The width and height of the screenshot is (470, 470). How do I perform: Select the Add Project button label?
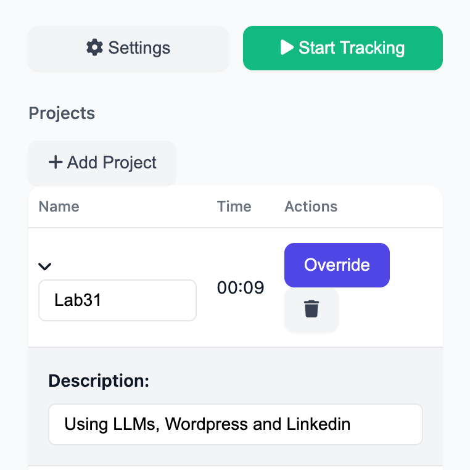click(112, 163)
